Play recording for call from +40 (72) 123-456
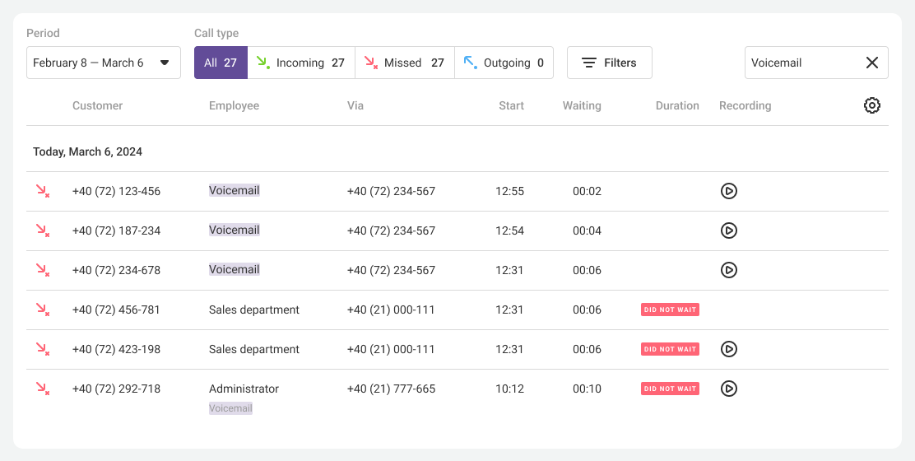915x461 pixels. click(x=728, y=191)
